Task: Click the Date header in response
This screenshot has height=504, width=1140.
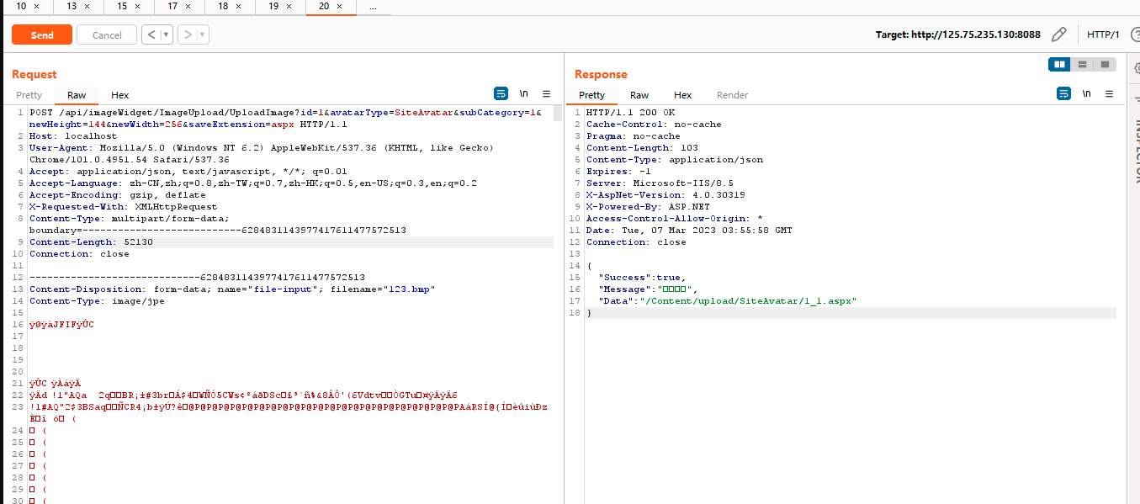Action: 689,231
